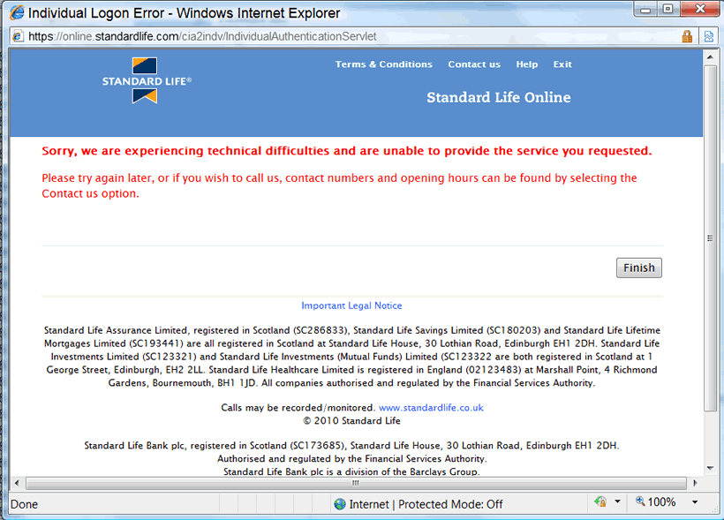Viewport: 724px width, 520px height.
Task: Open the zoom level dropdown arrow
Action: [x=695, y=502]
